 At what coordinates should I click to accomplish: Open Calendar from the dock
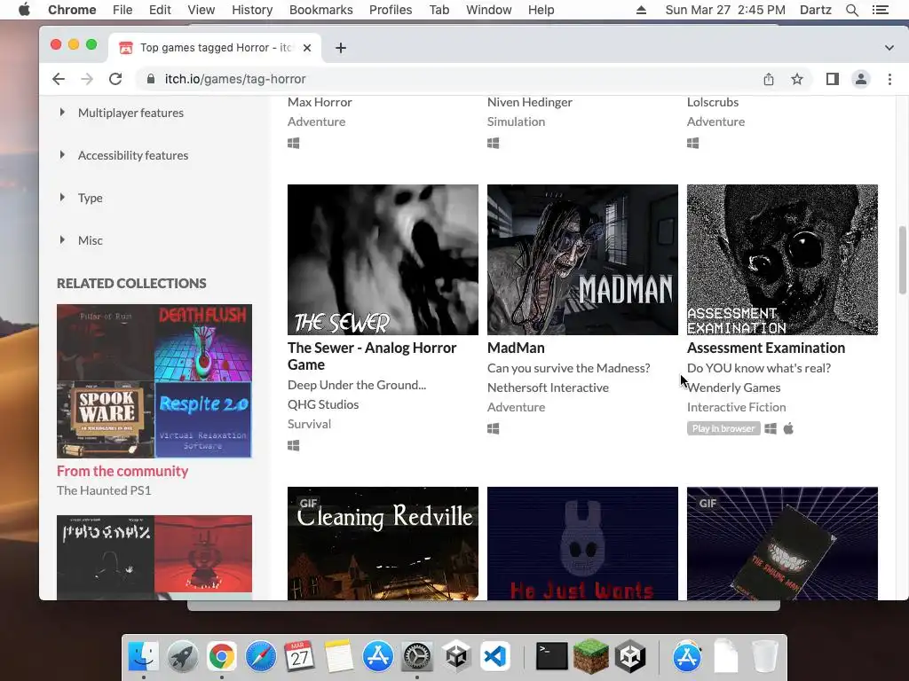click(x=300, y=656)
